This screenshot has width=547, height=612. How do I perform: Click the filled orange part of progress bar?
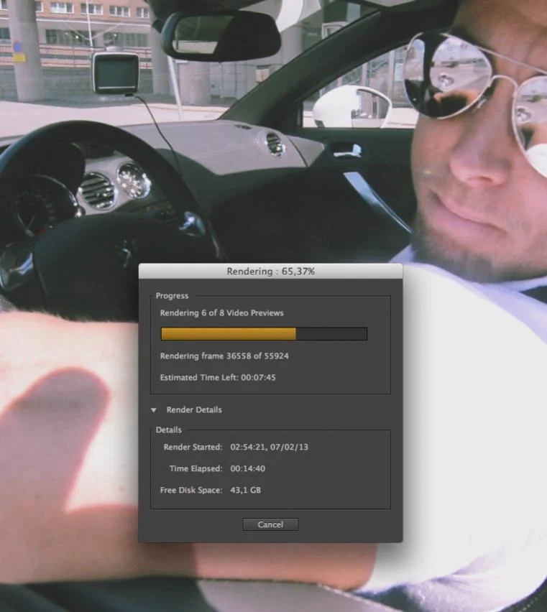228,334
